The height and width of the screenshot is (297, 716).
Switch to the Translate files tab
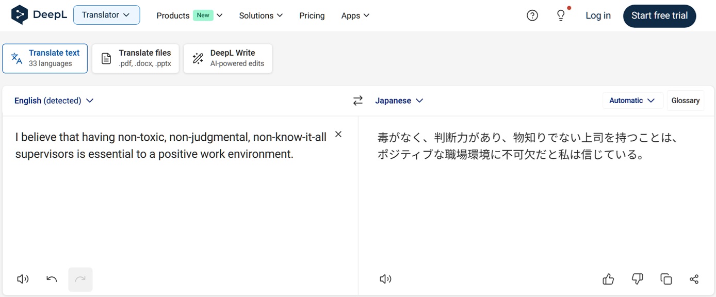click(136, 58)
